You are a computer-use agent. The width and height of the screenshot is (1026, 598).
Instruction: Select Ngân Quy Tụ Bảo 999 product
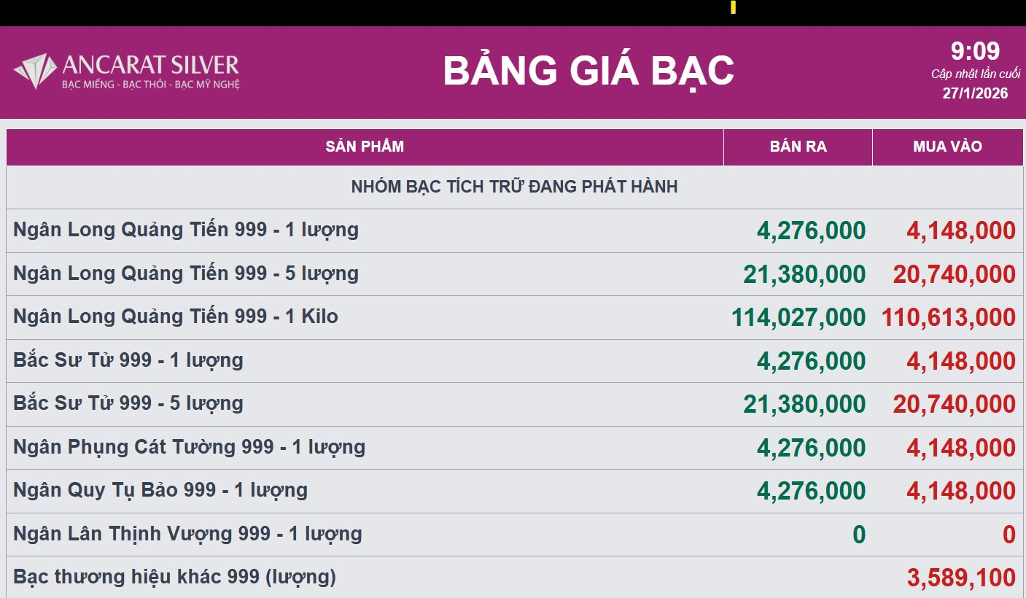(x=160, y=490)
